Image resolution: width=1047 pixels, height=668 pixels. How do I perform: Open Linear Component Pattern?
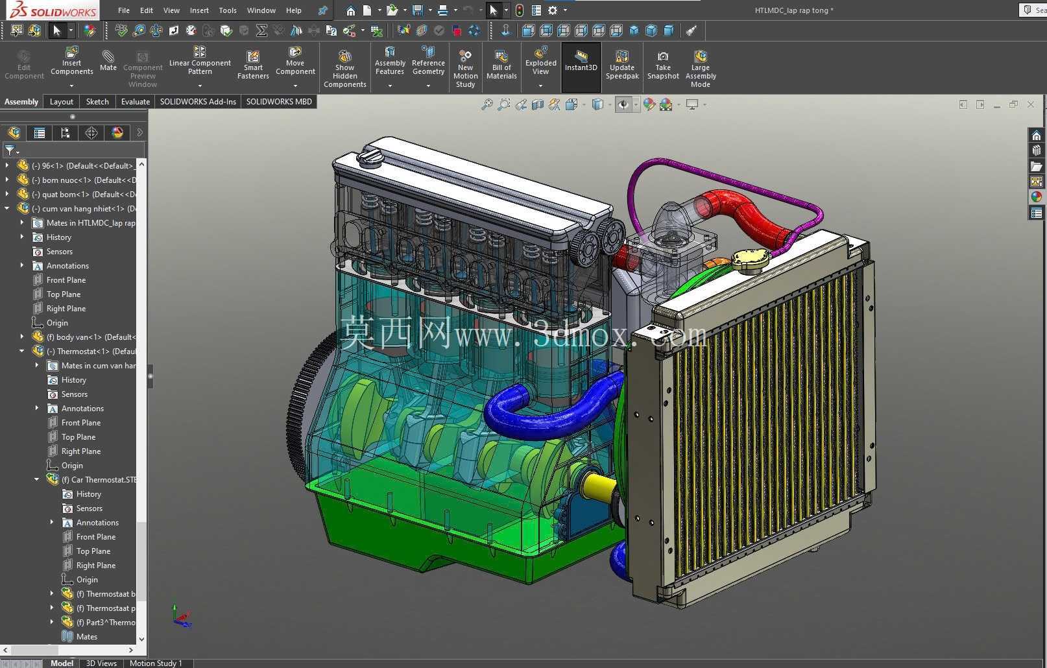(200, 61)
